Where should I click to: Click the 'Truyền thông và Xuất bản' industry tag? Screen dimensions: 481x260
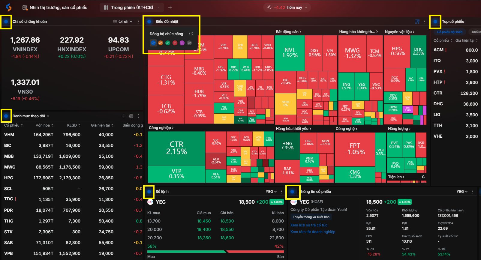tap(311, 217)
